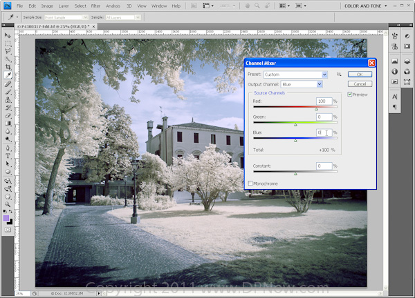Select the Zoom tool in the toolbox
Viewport: 415px width, 298px height.
click(8, 204)
